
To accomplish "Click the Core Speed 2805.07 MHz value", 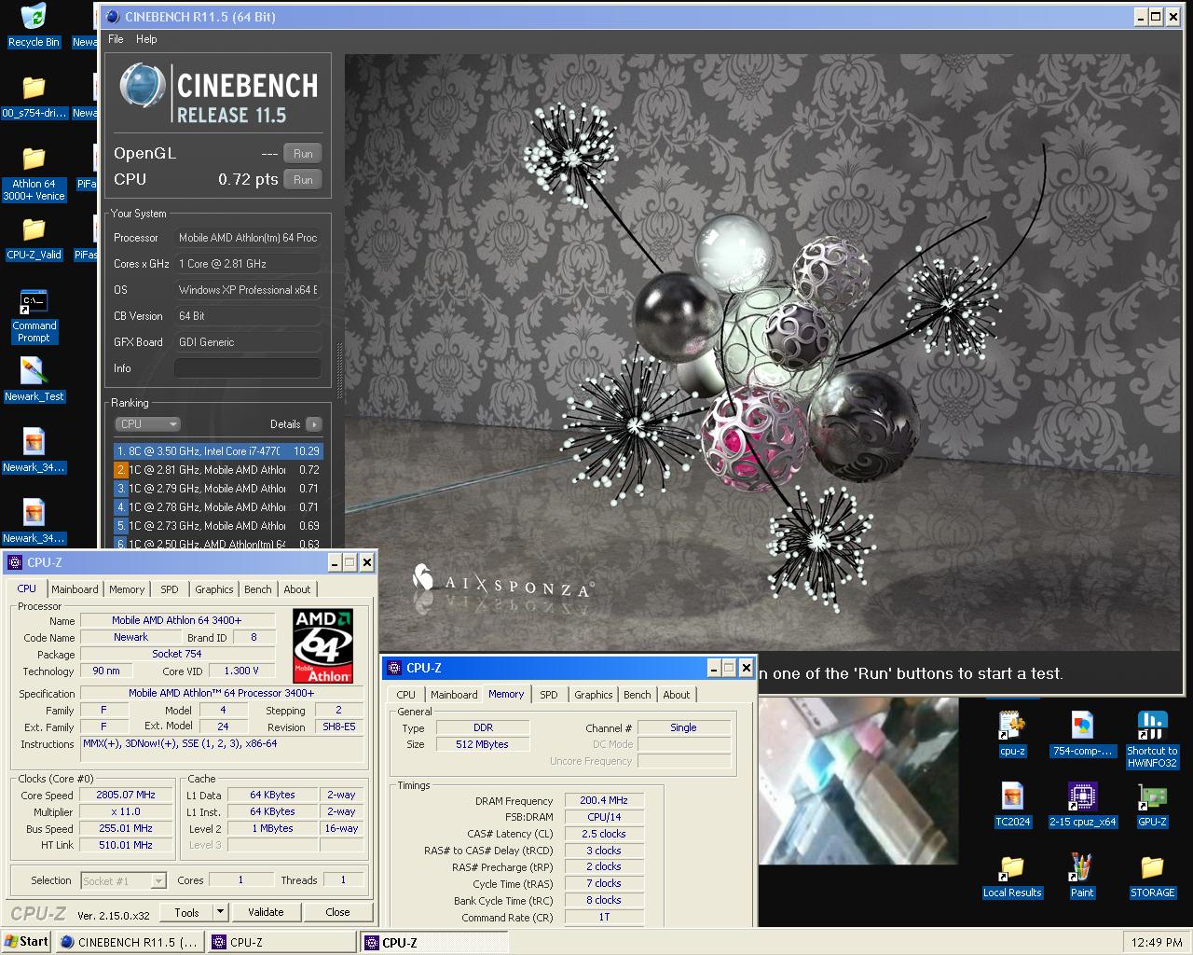I will [x=126, y=796].
